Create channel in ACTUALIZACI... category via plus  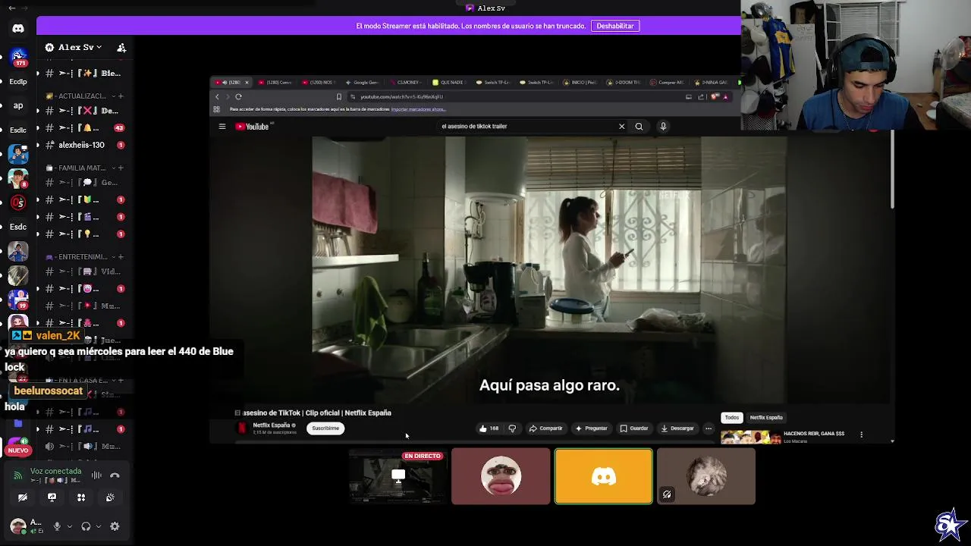coord(121,96)
